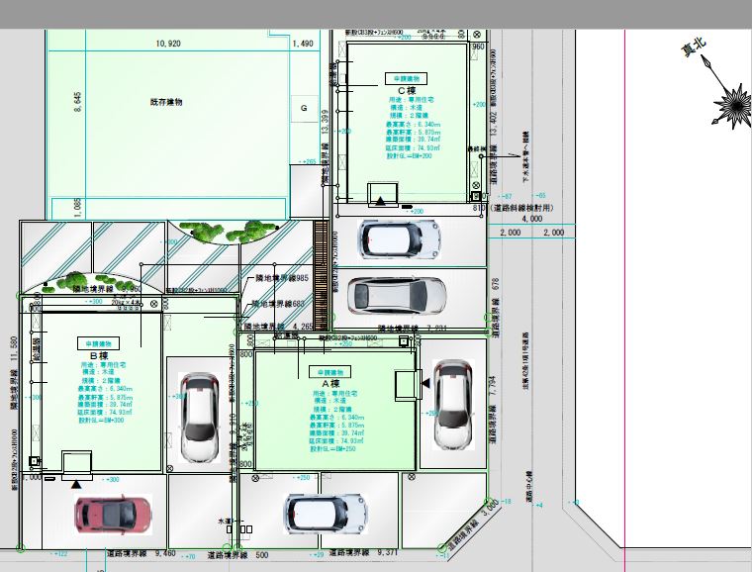Select the white car beside B棟
Viewport: 753px width, 572px height.
click(x=199, y=417)
